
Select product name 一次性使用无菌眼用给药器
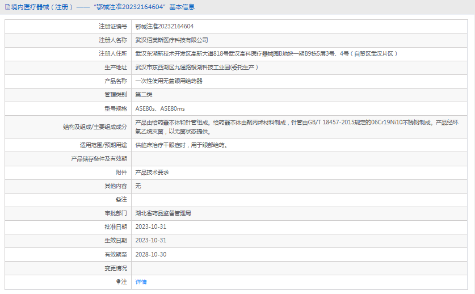click(169, 81)
